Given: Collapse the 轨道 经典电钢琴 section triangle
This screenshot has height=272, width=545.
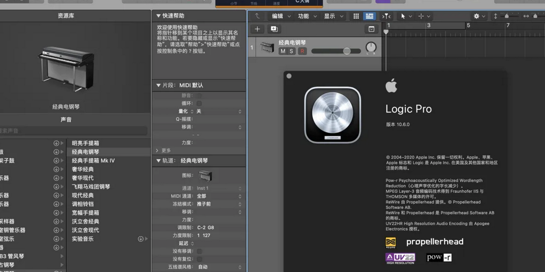Looking at the screenshot, I should point(158,161).
